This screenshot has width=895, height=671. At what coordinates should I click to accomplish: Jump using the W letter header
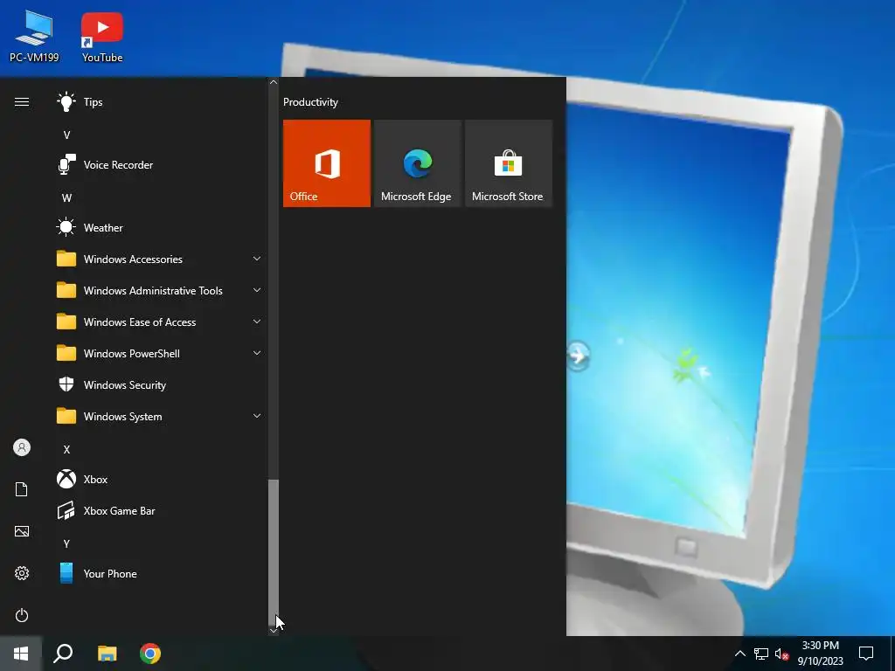coord(66,198)
